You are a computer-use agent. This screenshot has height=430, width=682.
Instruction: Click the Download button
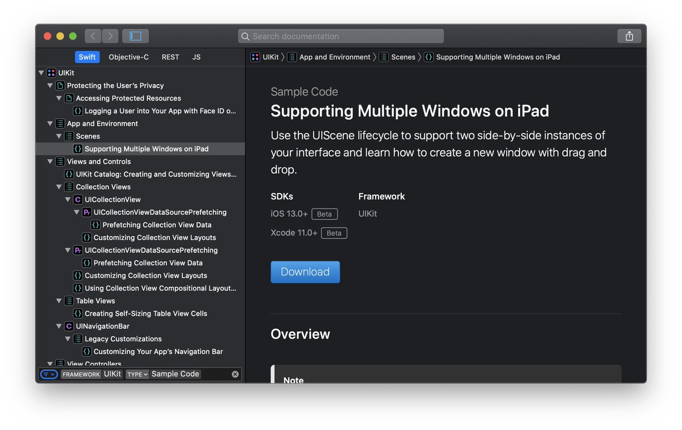[305, 272]
